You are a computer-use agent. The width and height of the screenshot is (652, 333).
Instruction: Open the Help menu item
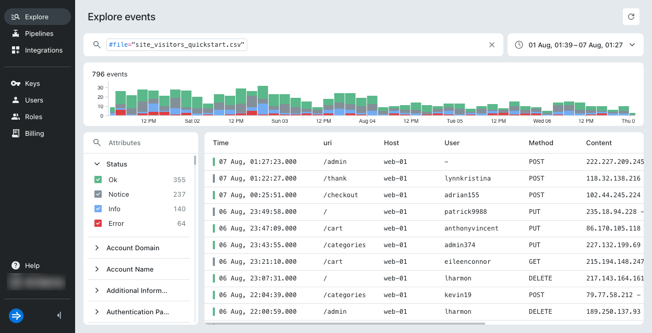(x=38, y=265)
